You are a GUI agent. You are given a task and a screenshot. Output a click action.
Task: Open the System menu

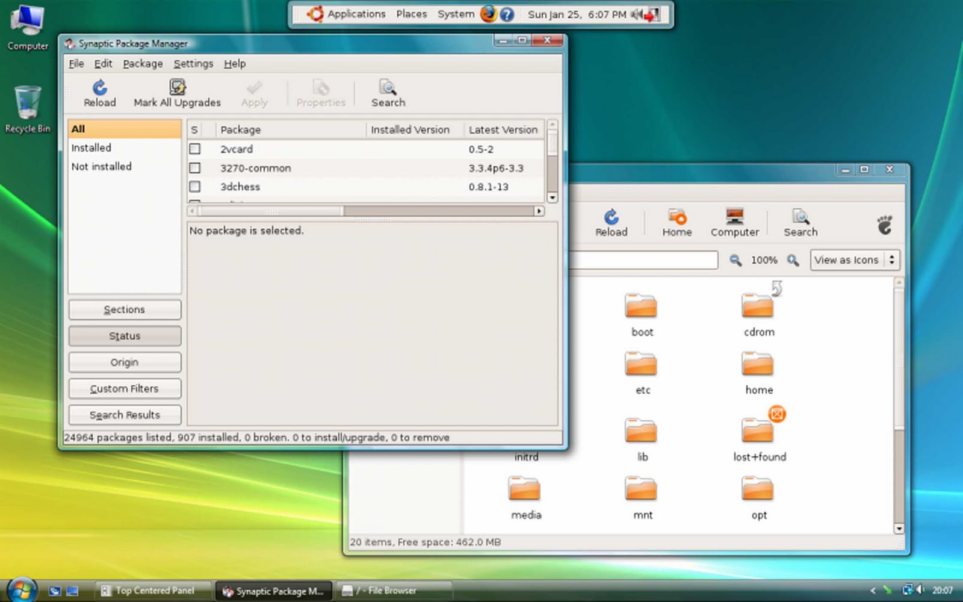tap(456, 14)
